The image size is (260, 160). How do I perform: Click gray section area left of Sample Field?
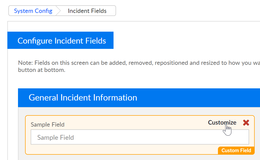(22, 134)
